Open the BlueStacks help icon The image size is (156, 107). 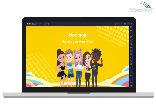(116, 24)
